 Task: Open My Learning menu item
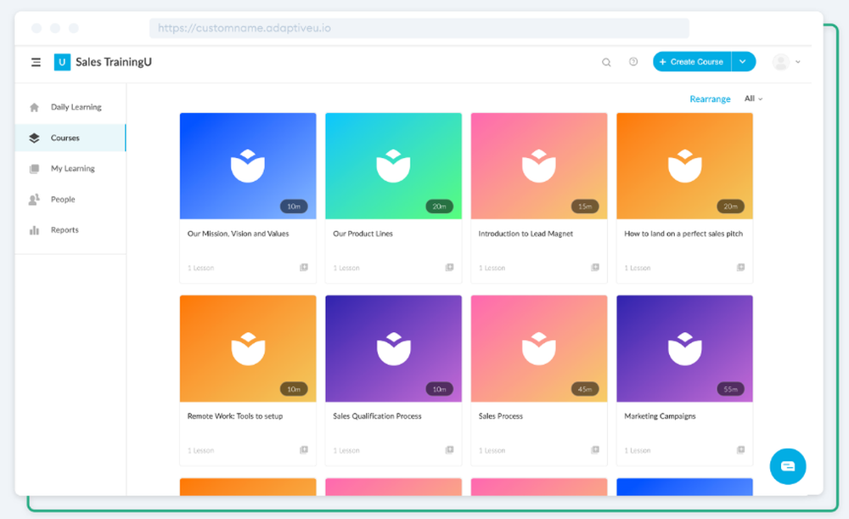tap(70, 168)
